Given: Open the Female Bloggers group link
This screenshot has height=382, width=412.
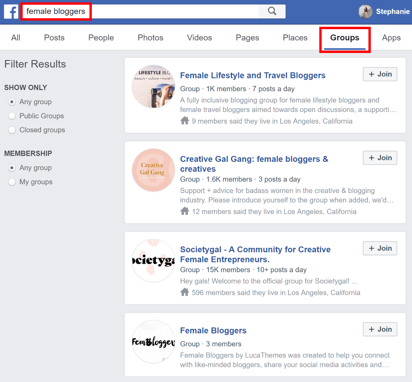Looking at the screenshot, I should click(x=213, y=330).
